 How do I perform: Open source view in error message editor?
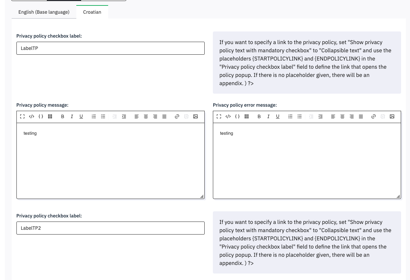(228, 117)
